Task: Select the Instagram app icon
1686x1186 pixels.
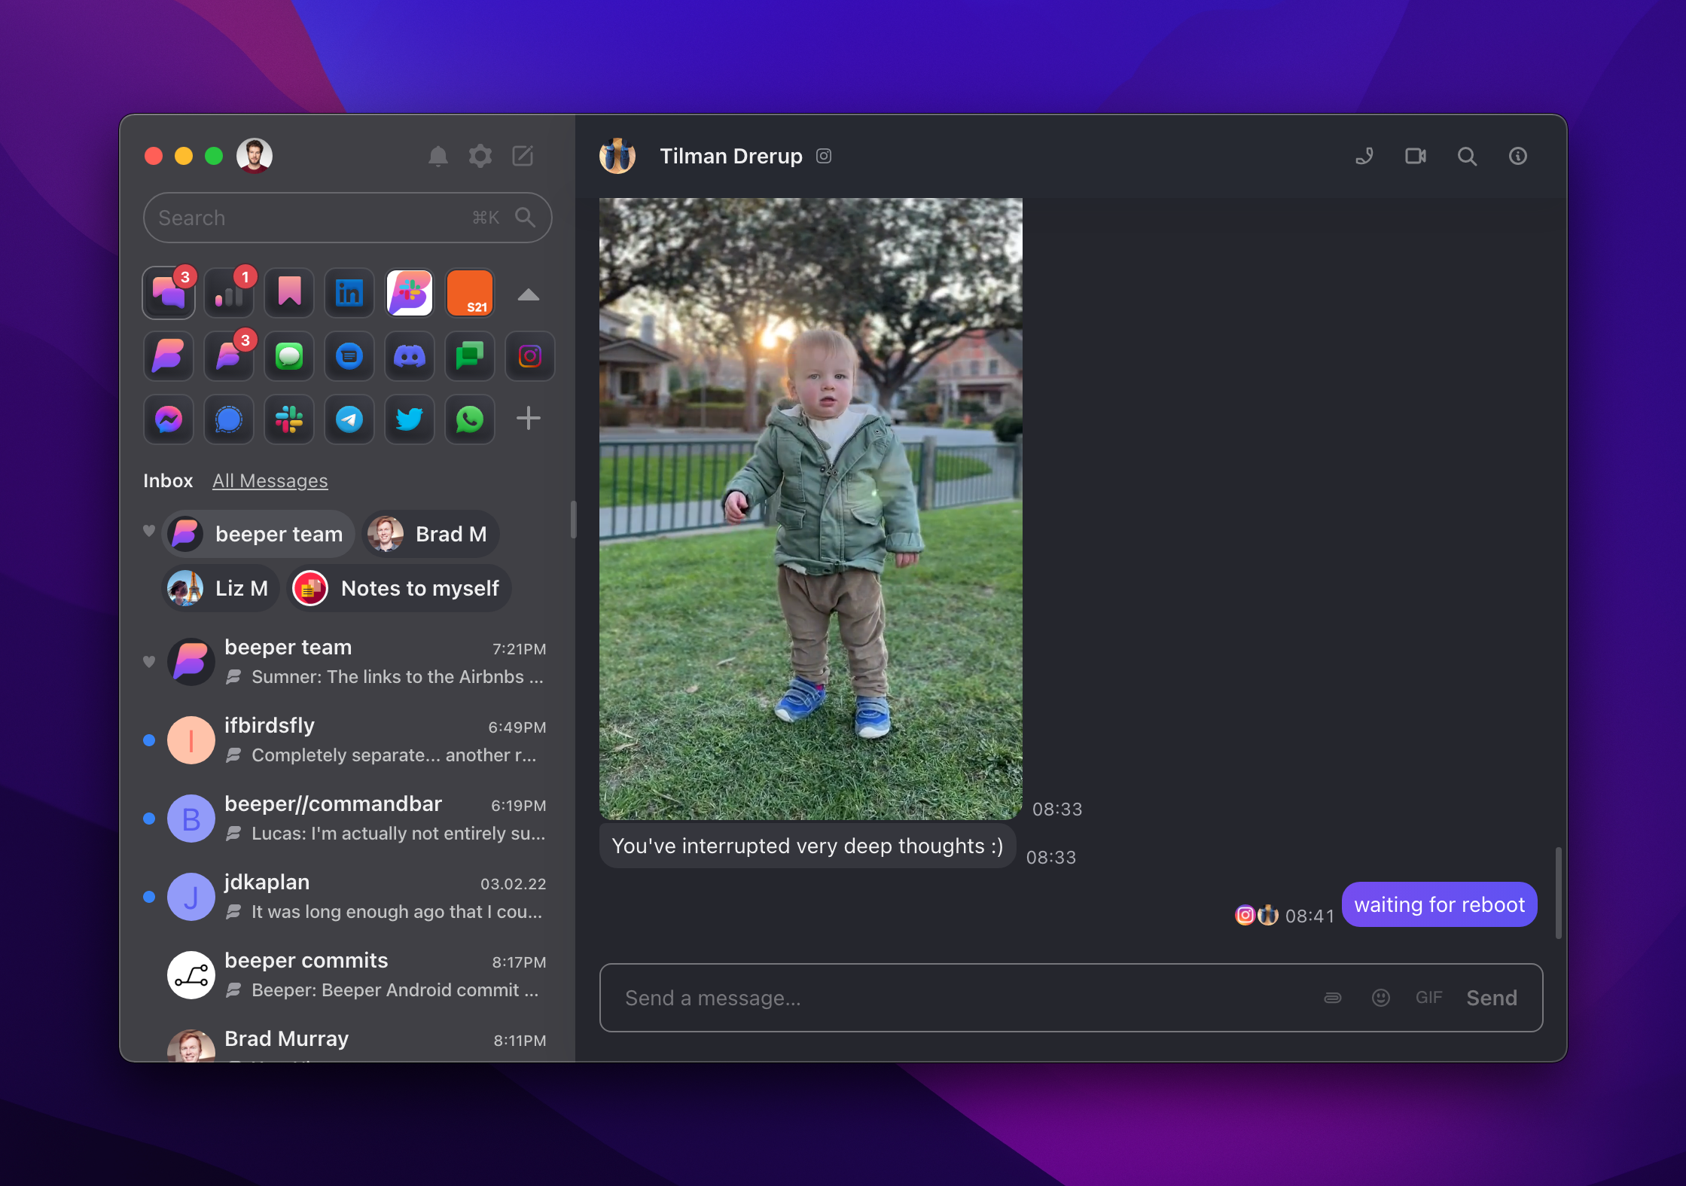Action: (529, 354)
